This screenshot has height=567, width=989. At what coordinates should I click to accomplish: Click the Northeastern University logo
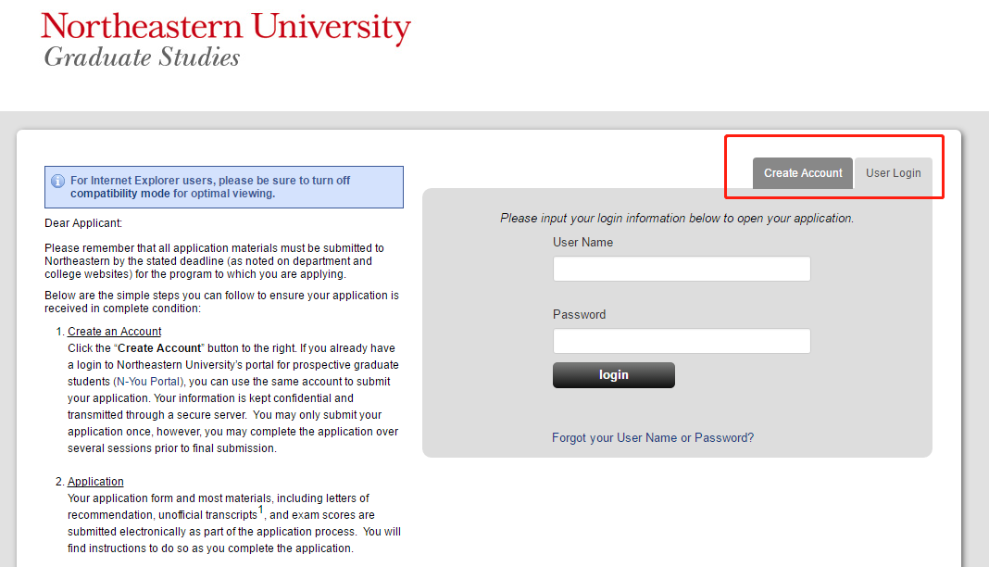tap(226, 30)
